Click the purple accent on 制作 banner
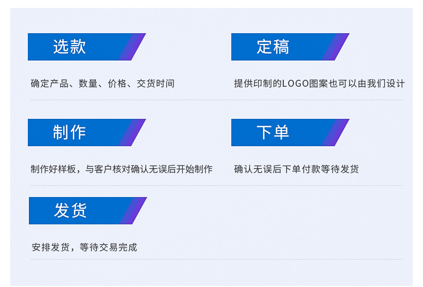Screen dimensions: 423x287 [x=132, y=132]
